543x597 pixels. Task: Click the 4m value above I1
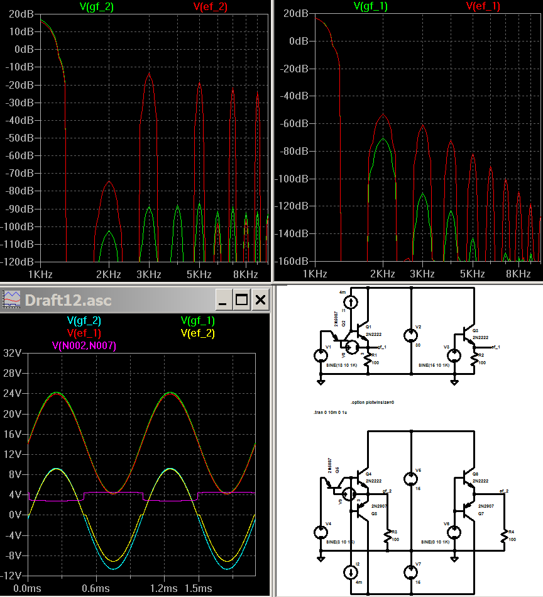pyautogui.click(x=343, y=293)
